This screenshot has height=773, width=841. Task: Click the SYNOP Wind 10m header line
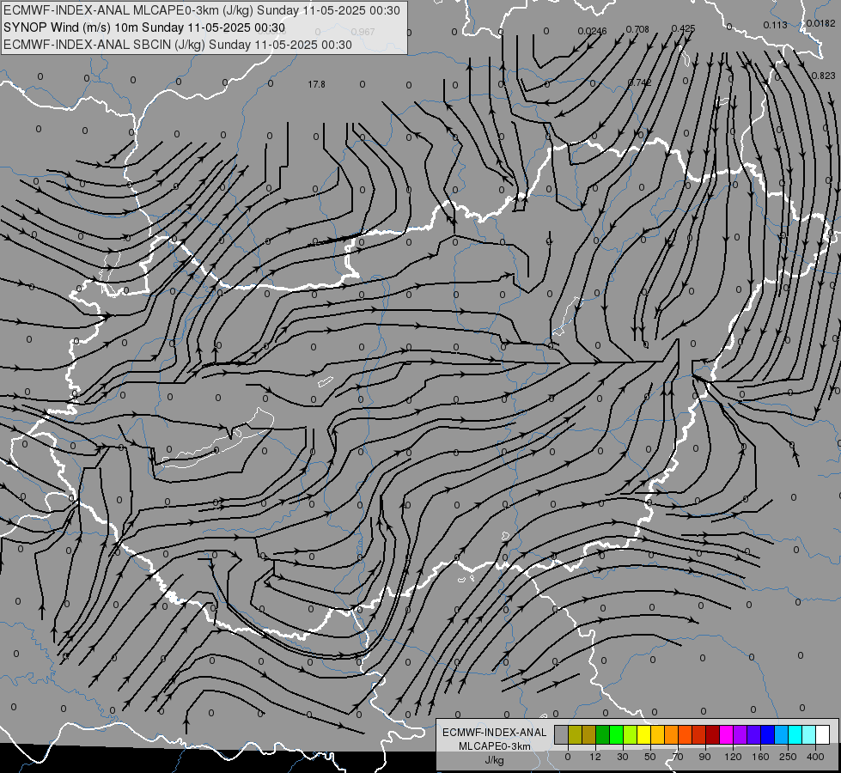(143, 27)
